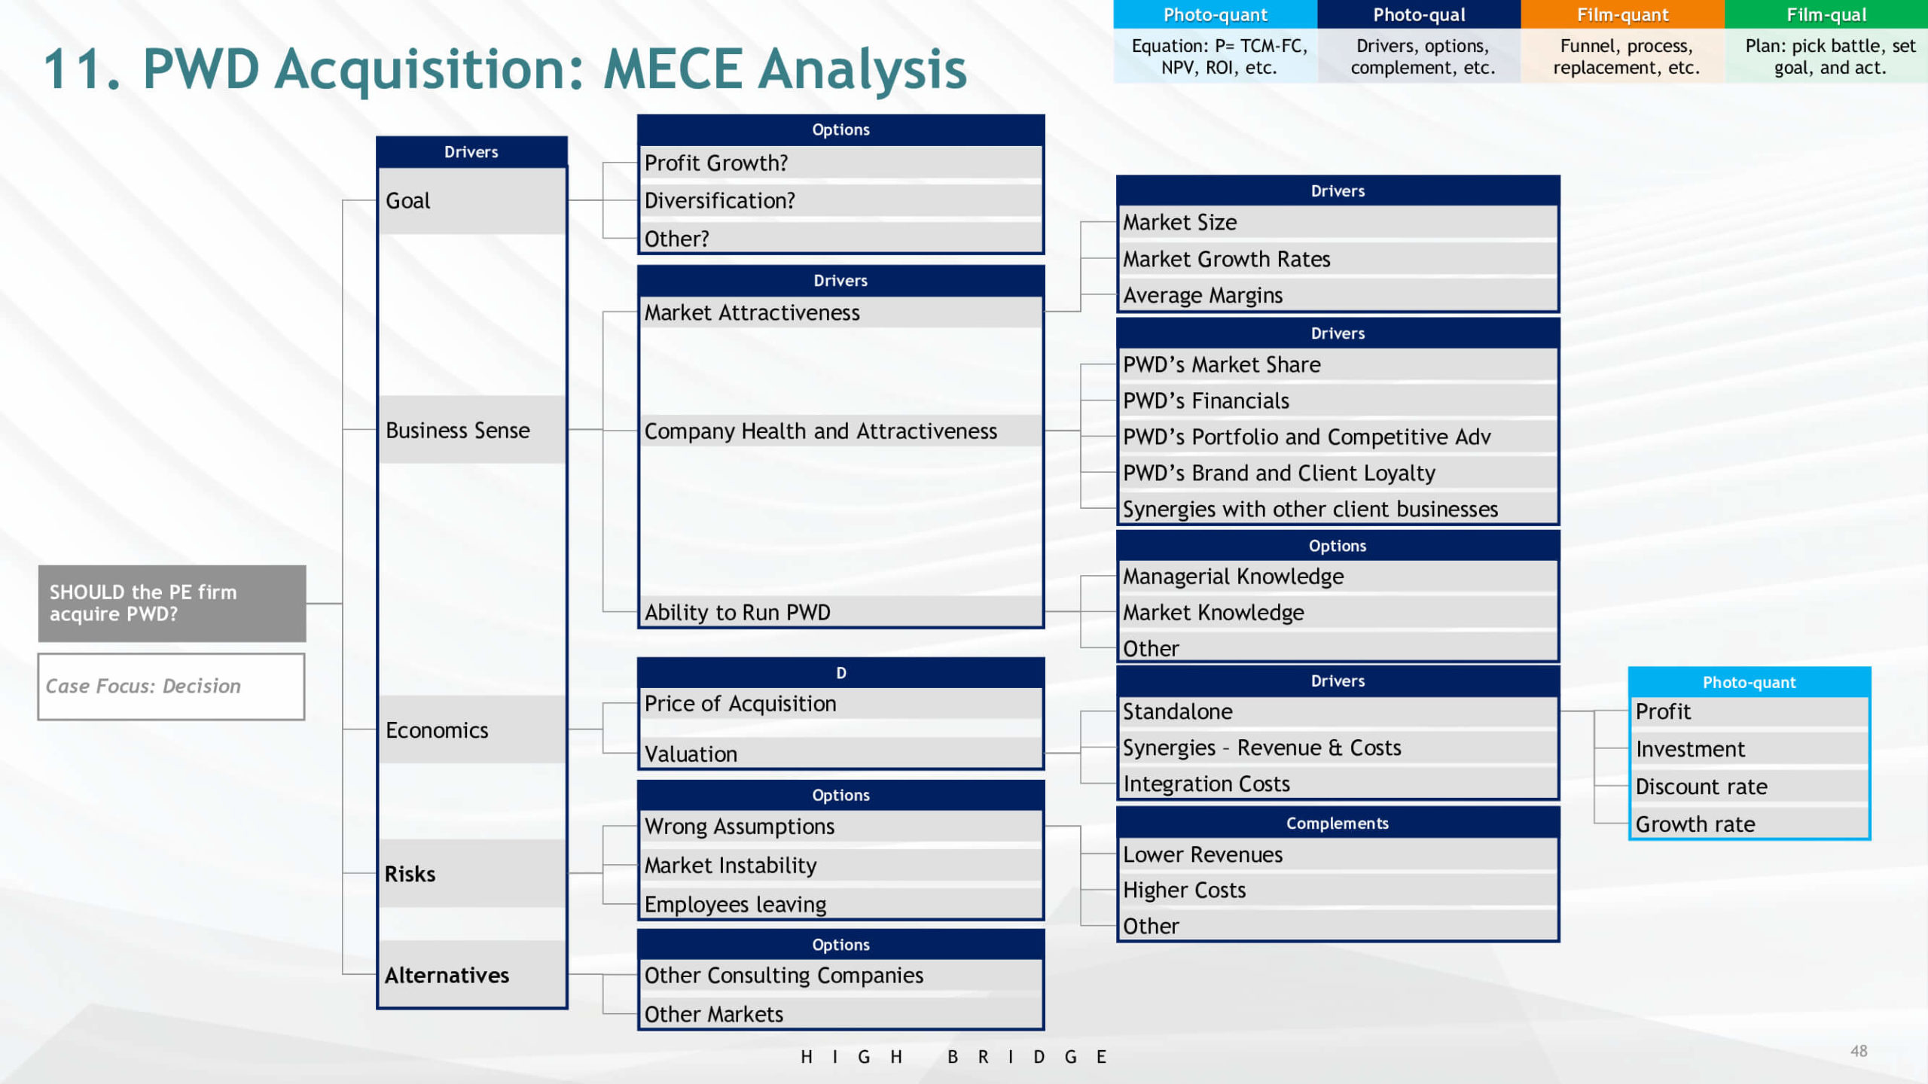Click the 'Film-quant' orange legend header
Viewport: 1928px width, 1084px height.
pyautogui.click(x=1623, y=14)
